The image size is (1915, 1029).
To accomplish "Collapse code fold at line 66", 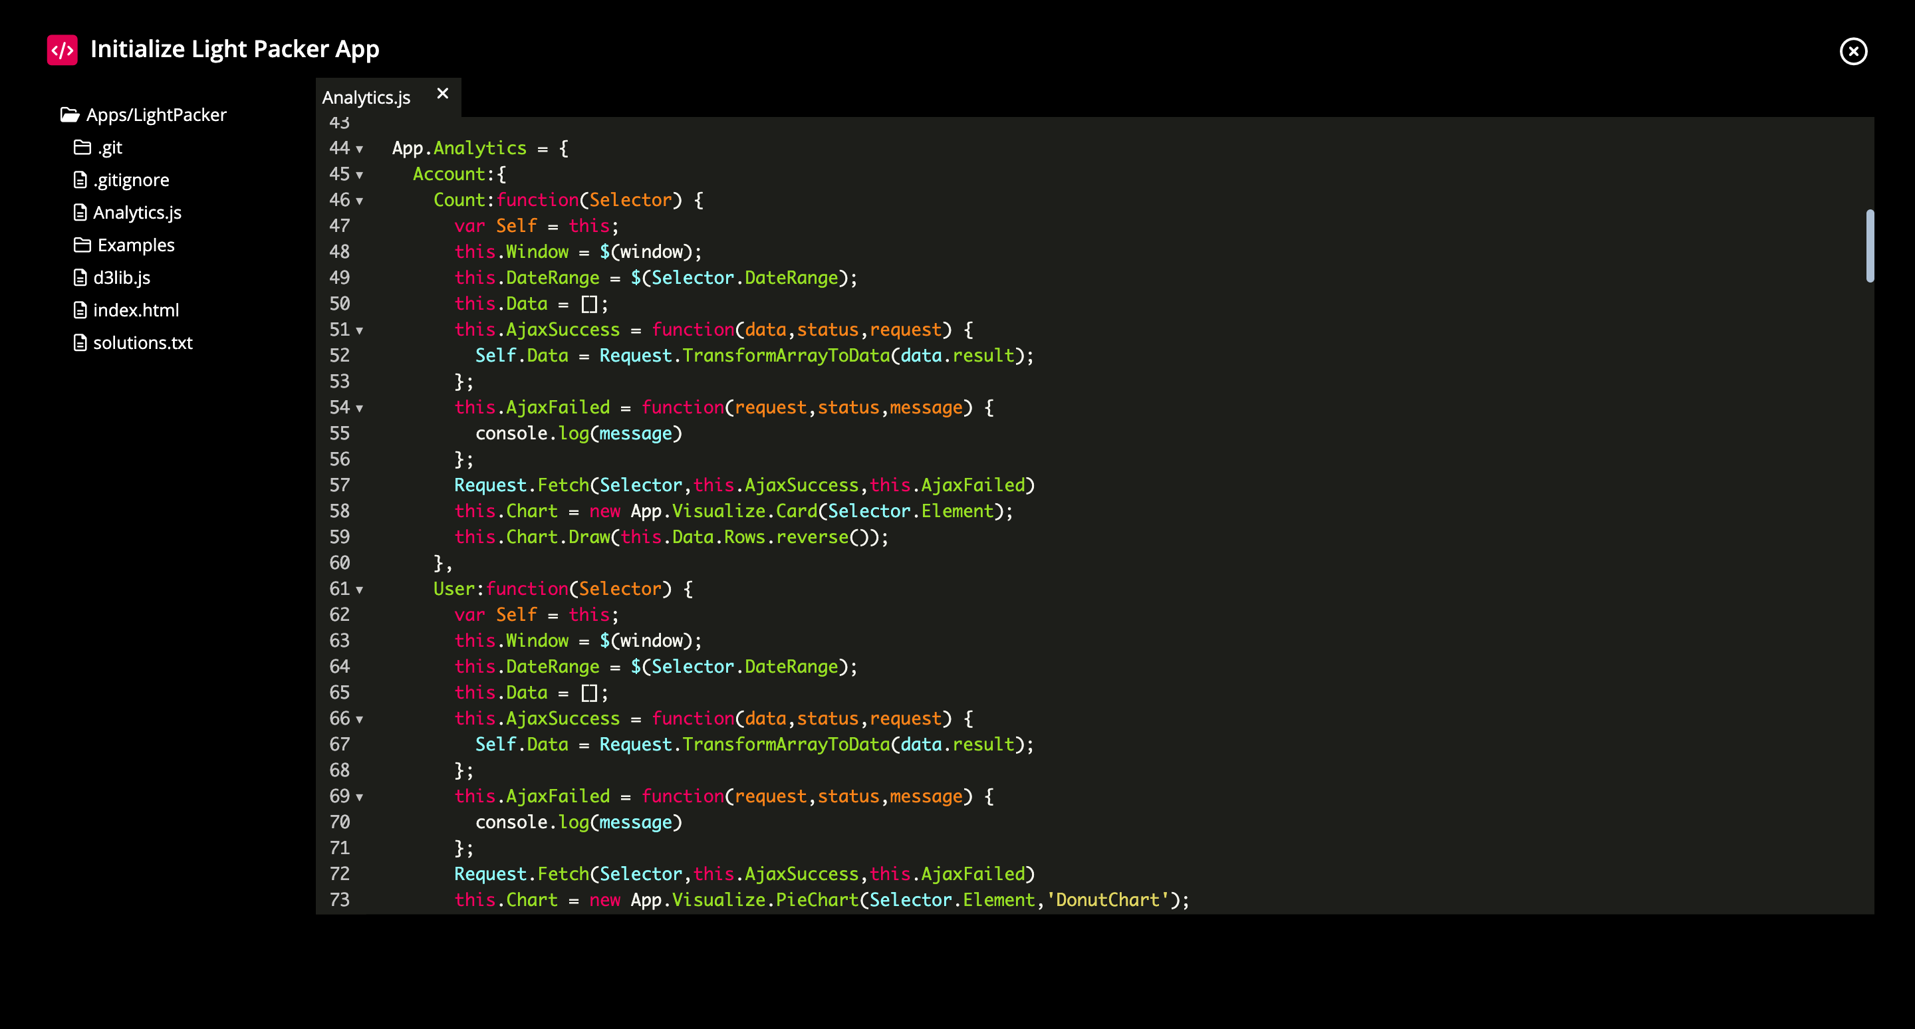I will coord(360,720).
